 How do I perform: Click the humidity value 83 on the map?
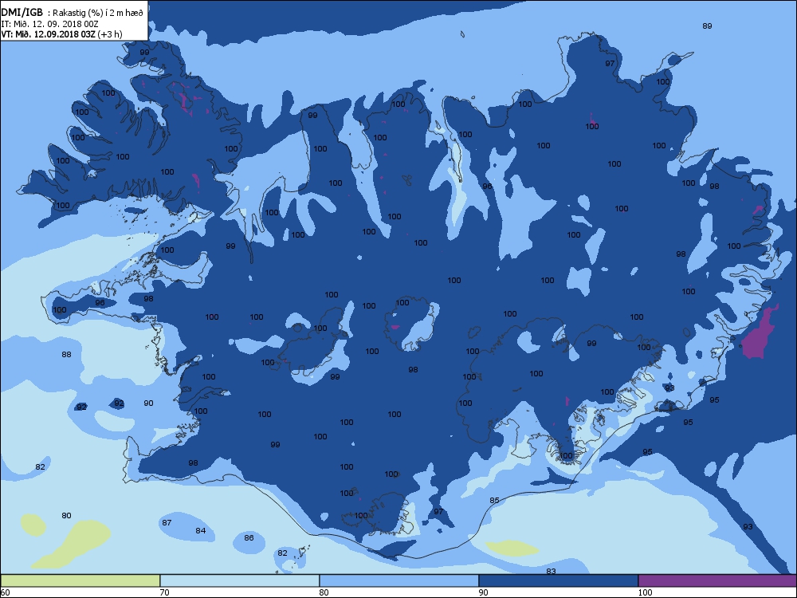(x=551, y=571)
